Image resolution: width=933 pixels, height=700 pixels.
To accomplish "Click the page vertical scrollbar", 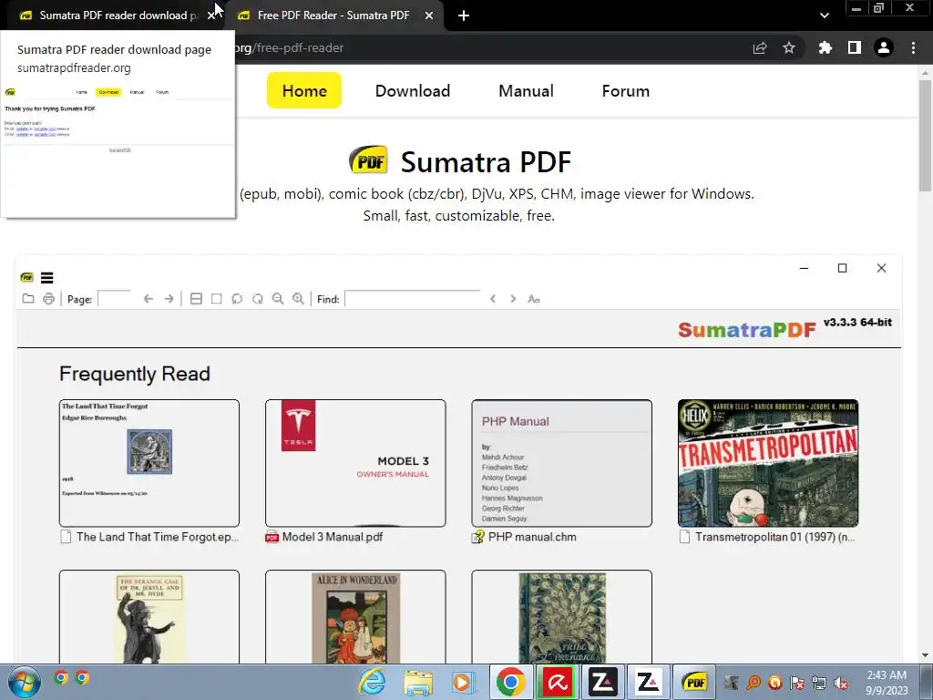I will [x=925, y=136].
